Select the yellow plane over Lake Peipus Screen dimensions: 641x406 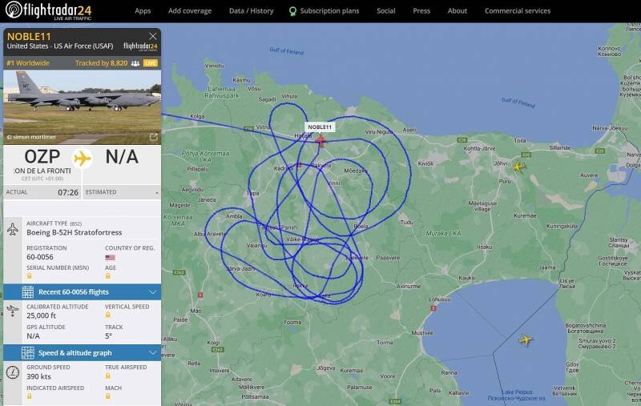click(525, 340)
